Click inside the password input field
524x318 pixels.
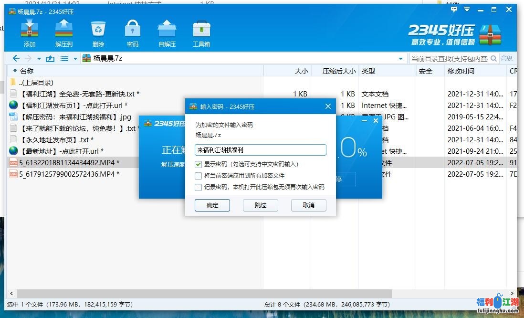tap(260, 149)
